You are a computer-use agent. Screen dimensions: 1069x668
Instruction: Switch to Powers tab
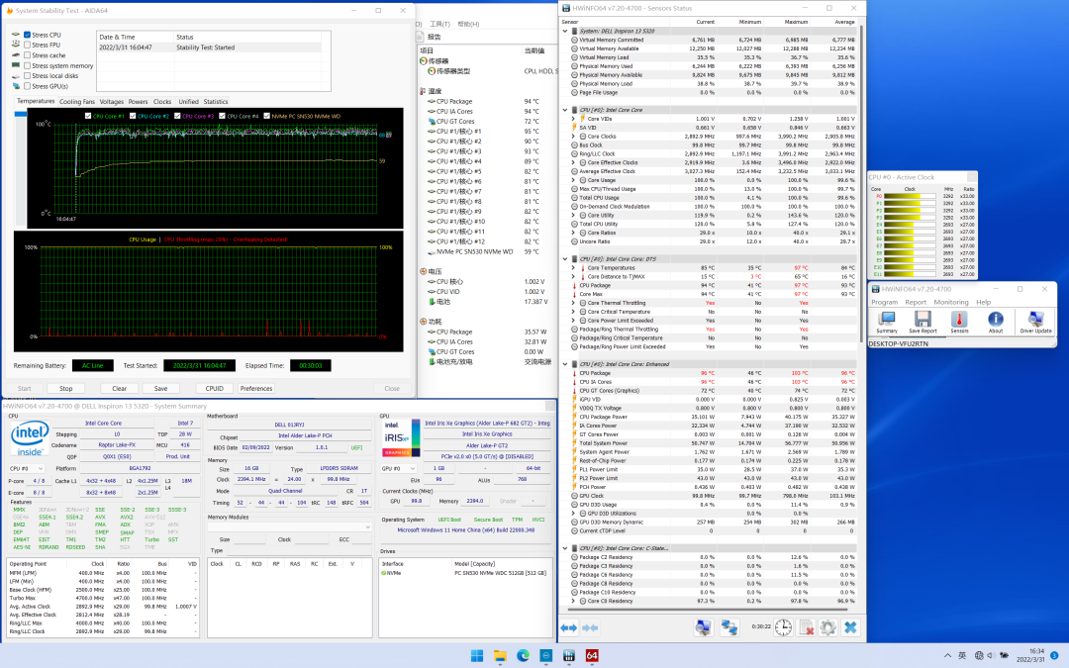[x=138, y=102]
